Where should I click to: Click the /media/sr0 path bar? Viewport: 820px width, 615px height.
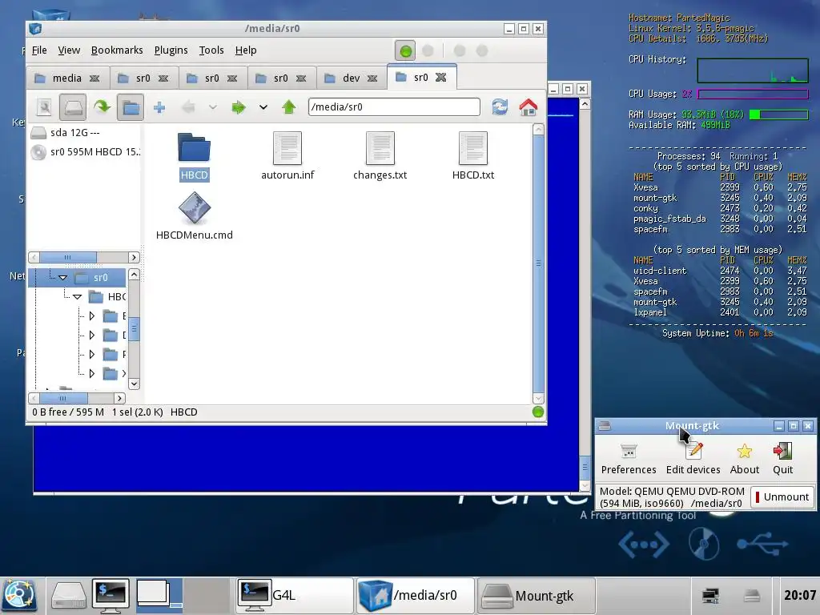(x=394, y=107)
